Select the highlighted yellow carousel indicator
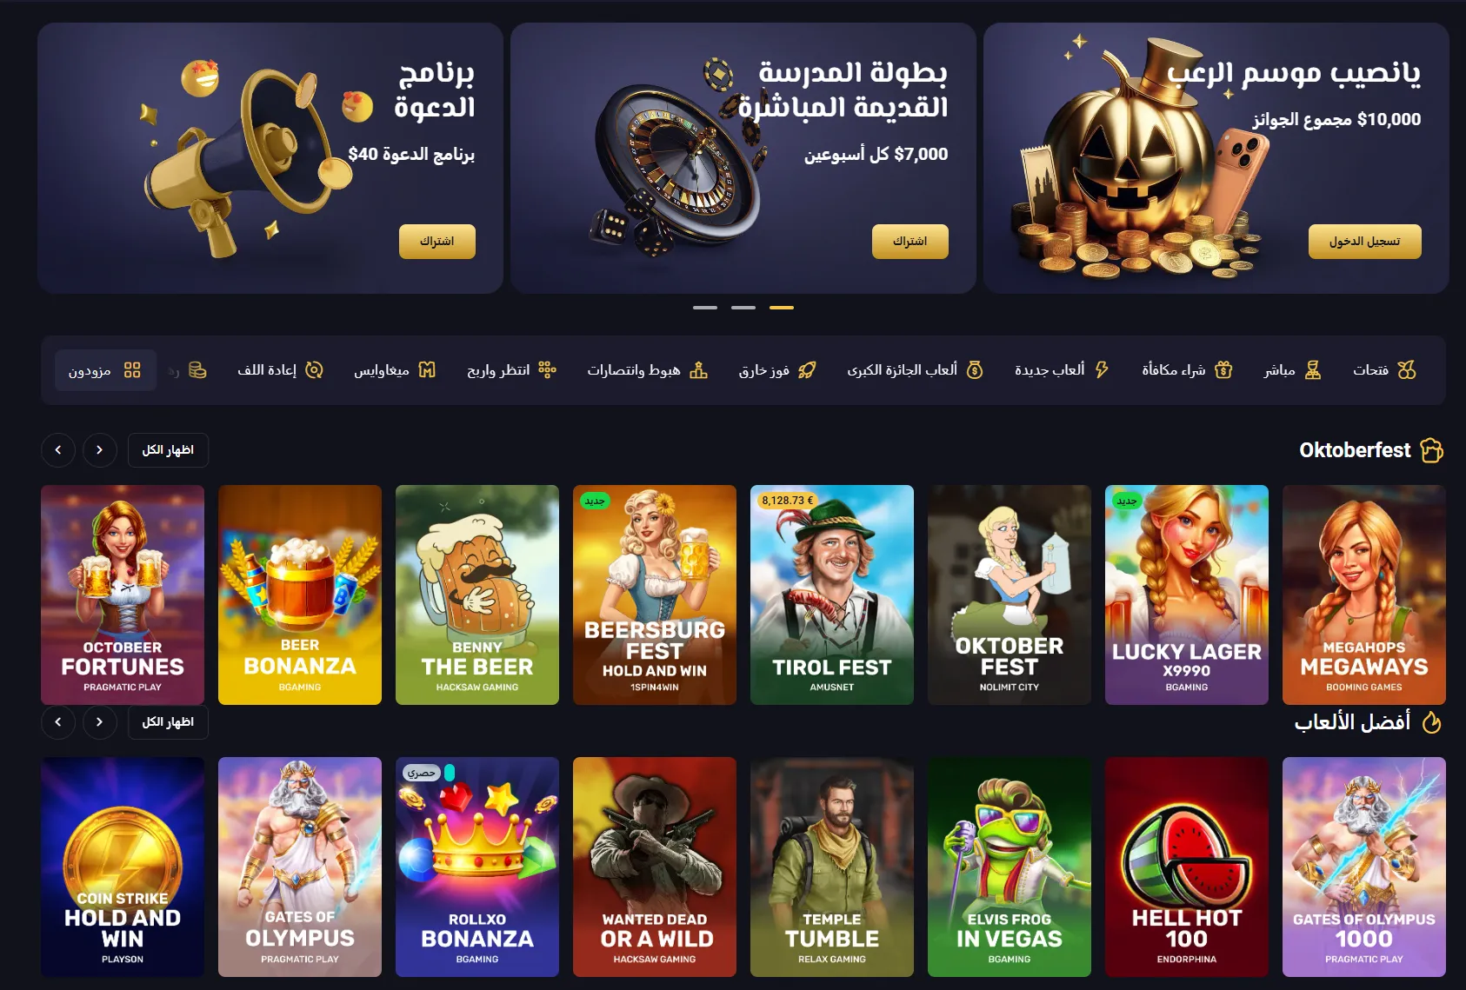Viewport: 1466px width, 990px height. coord(782,308)
